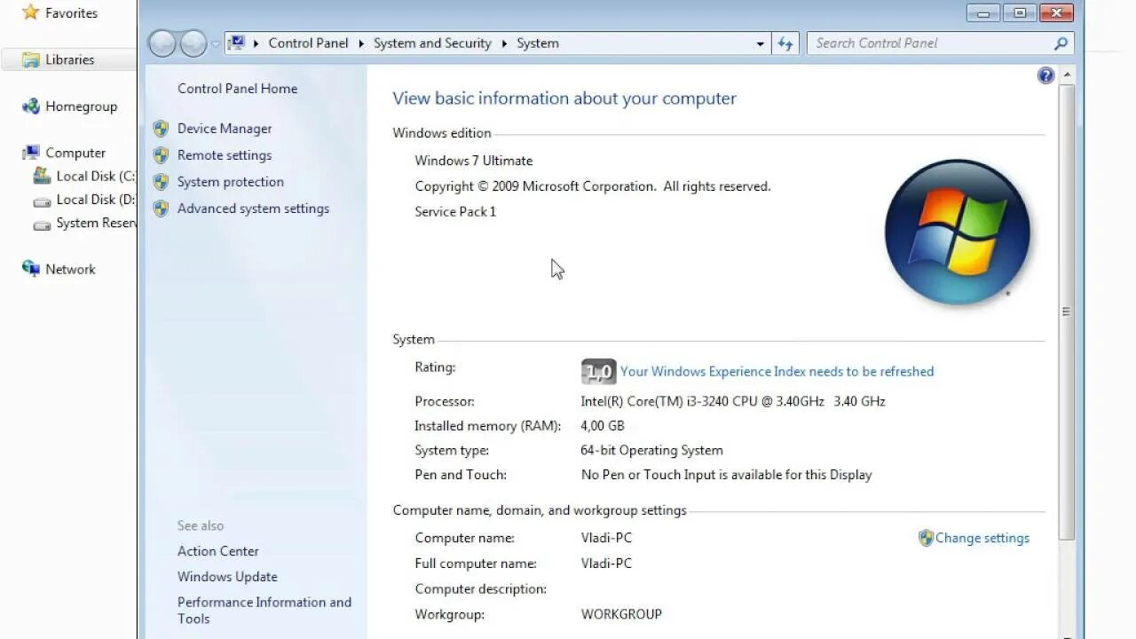
Task: Click the Favorites star icon
Action: pyautogui.click(x=31, y=12)
